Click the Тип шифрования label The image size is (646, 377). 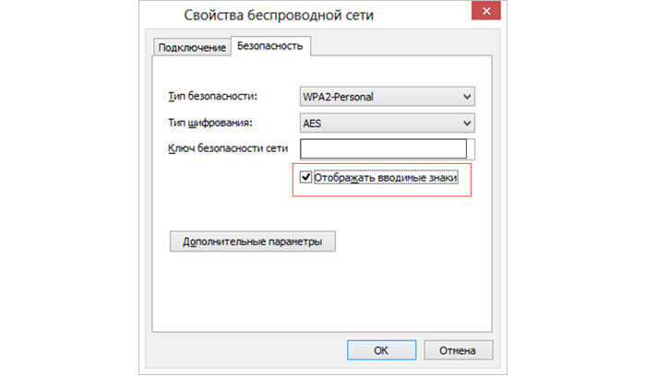point(211,123)
